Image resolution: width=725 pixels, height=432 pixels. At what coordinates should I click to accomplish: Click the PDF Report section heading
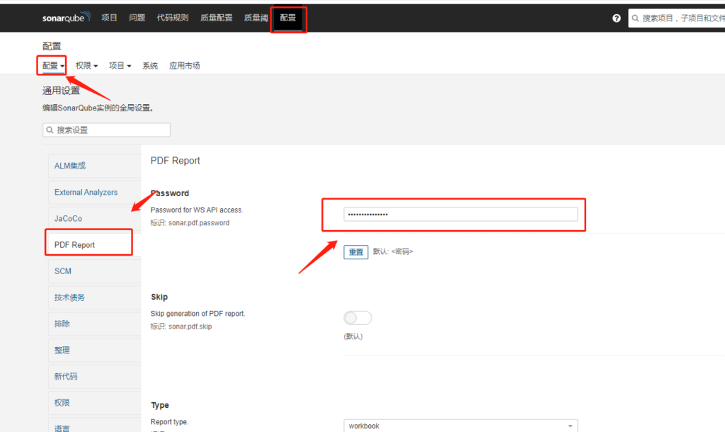[x=176, y=161]
